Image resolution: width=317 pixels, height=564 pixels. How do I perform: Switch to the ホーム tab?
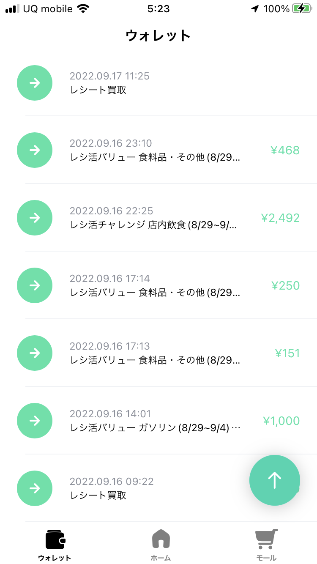pyautogui.click(x=161, y=545)
